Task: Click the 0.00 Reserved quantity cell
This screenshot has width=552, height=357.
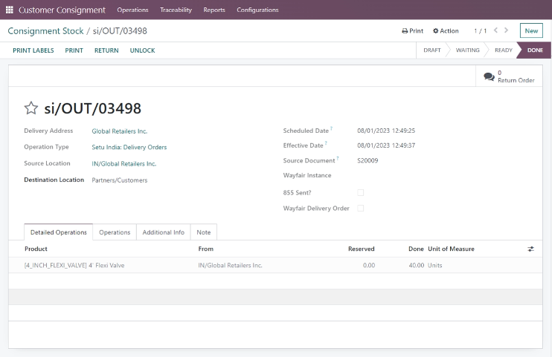Action: (369, 265)
